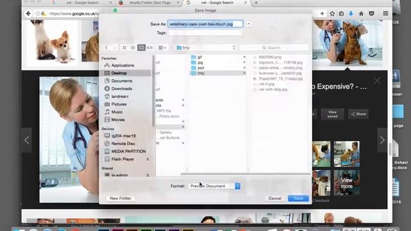Switch save dialog to column view

(x=141, y=47)
